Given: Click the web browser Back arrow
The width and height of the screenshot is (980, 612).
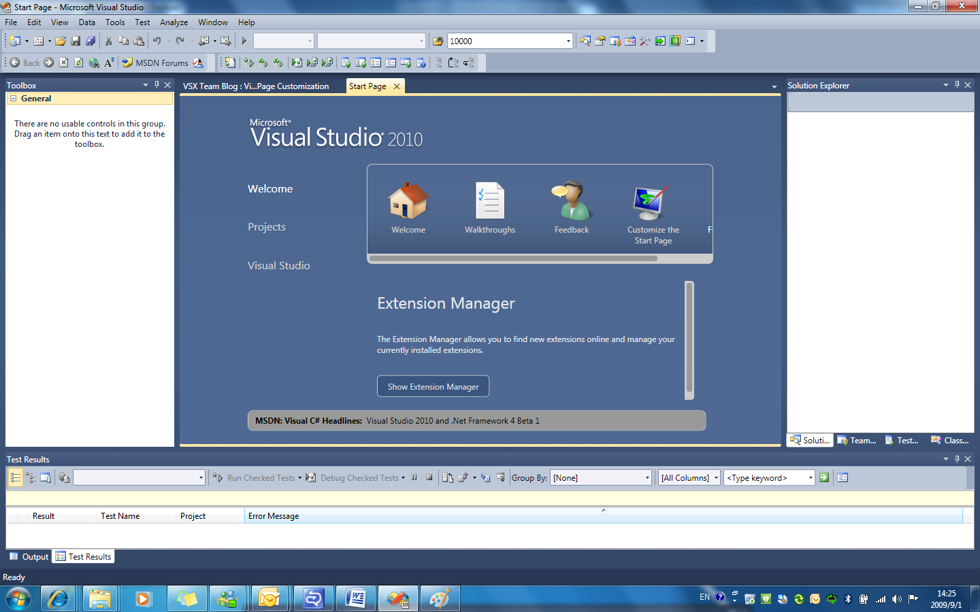Looking at the screenshot, I should (x=15, y=63).
